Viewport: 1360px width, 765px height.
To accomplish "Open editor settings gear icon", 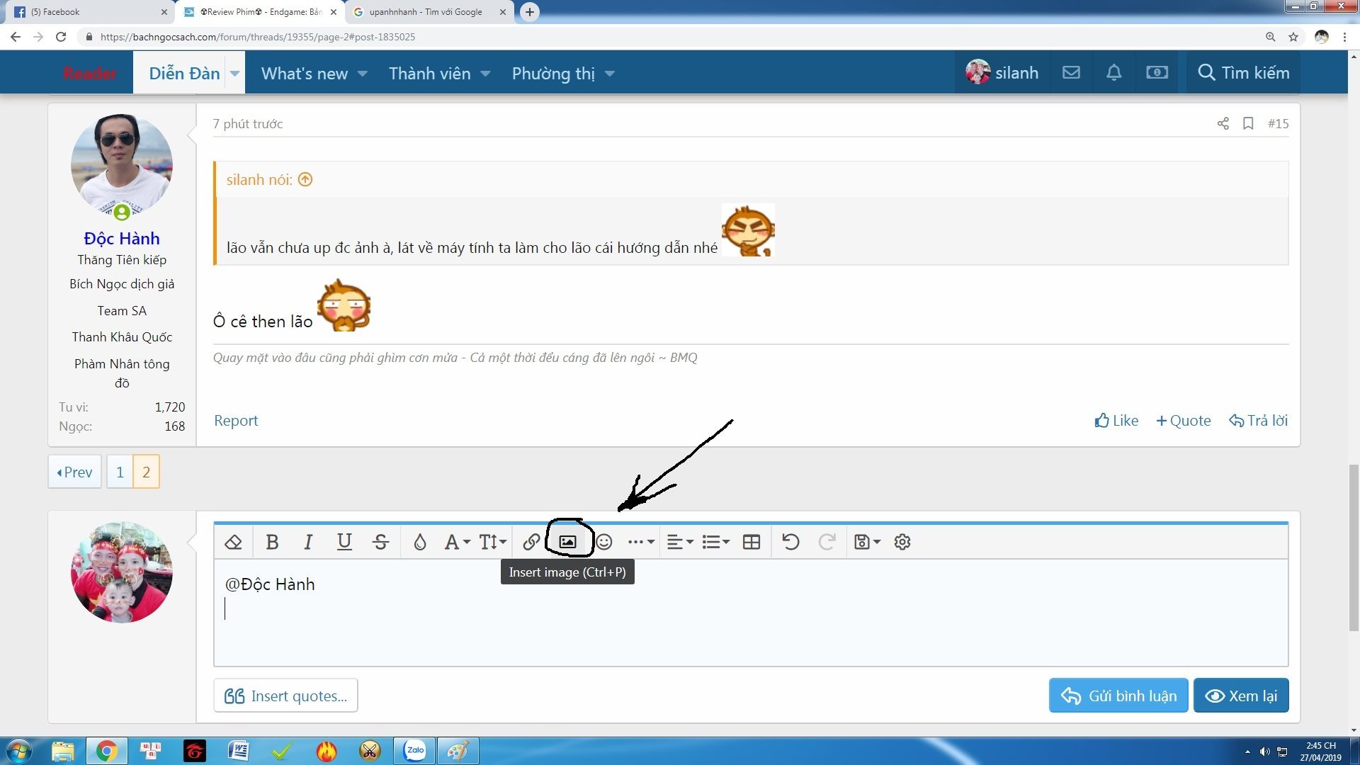I will point(902,542).
